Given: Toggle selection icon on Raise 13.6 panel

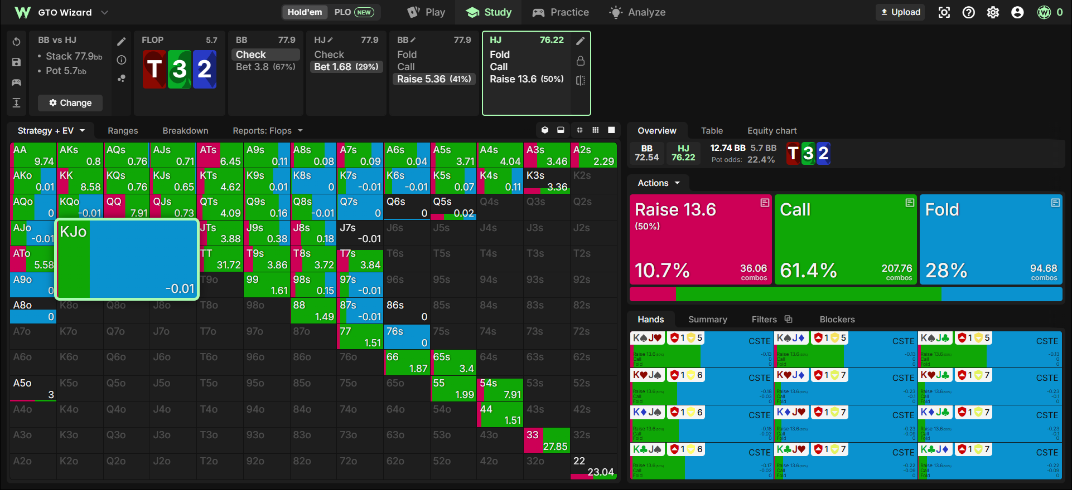Looking at the screenshot, I should [x=765, y=203].
